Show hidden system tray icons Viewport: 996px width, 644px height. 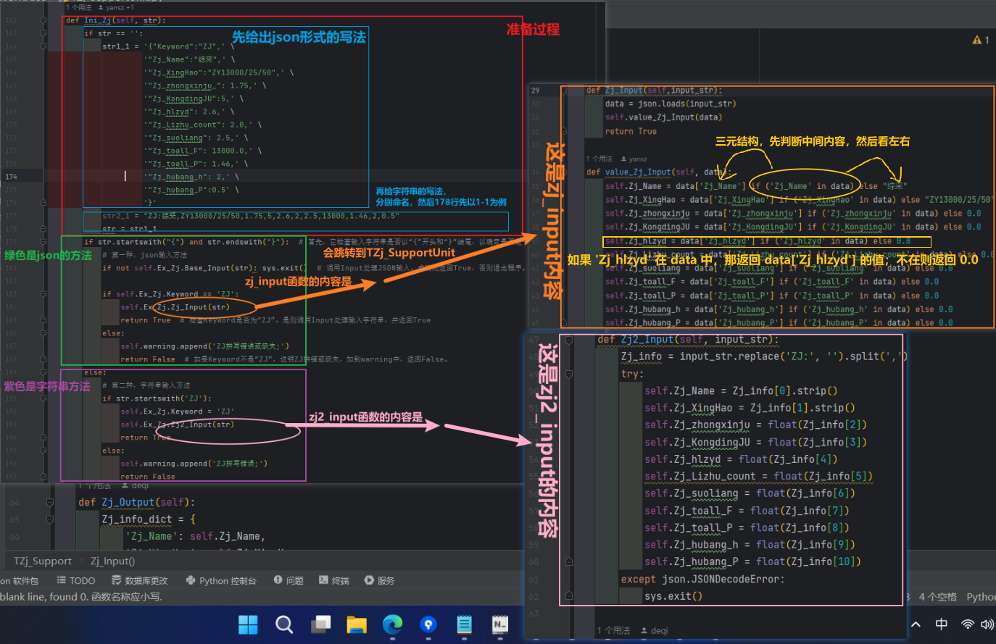916,624
